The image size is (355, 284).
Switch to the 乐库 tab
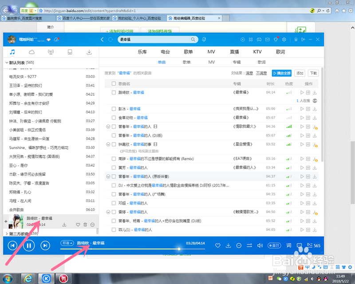142,52
